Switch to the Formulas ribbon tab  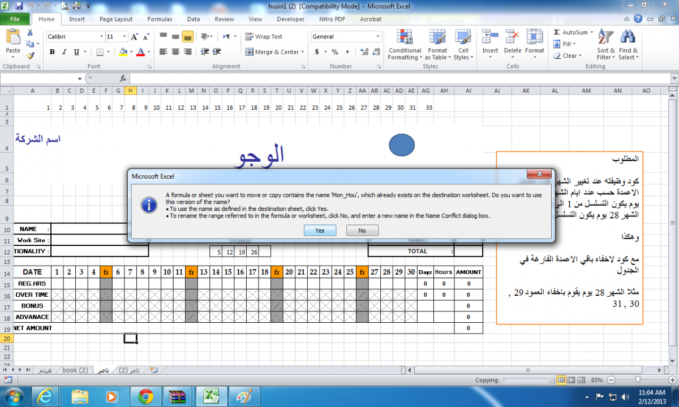pos(160,19)
